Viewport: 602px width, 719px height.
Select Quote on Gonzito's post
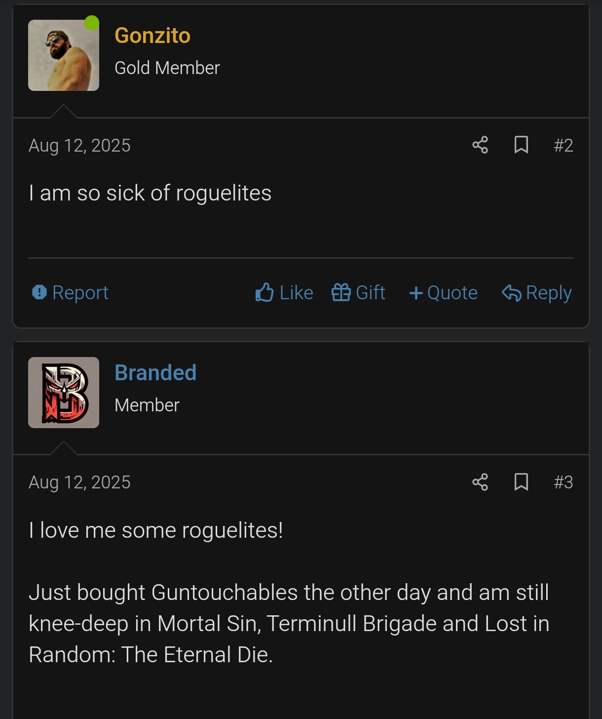point(443,292)
